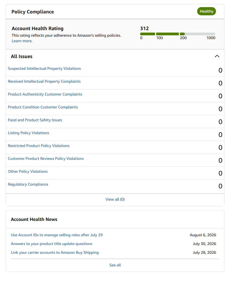The image size is (234, 288).
Task: Open Restricted Product Policy Violations
Action: click(x=39, y=146)
